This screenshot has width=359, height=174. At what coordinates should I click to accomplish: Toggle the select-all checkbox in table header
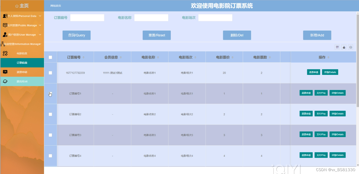point(50,57)
